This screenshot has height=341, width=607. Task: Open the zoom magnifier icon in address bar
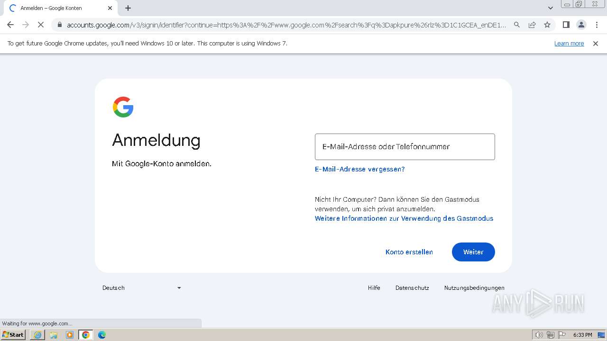pyautogui.click(x=517, y=25)
